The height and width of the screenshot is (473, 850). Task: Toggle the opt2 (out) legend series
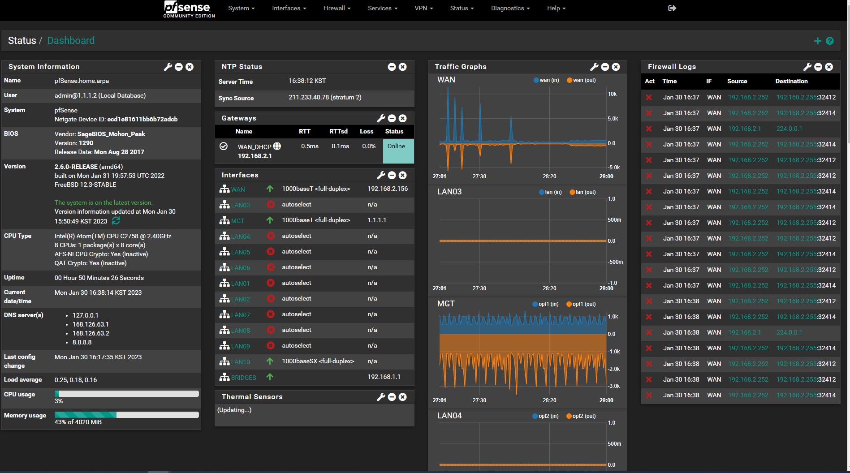(x=581, y=416)
